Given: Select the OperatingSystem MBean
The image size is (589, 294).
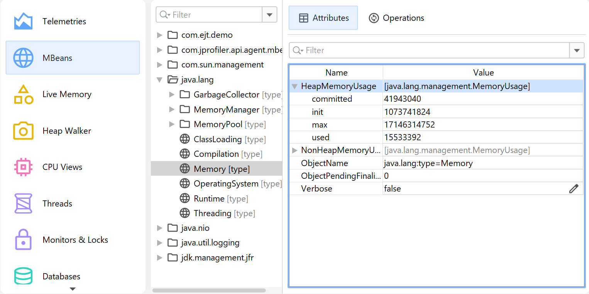Looking at the screenshot, I should tap(226, 184).
